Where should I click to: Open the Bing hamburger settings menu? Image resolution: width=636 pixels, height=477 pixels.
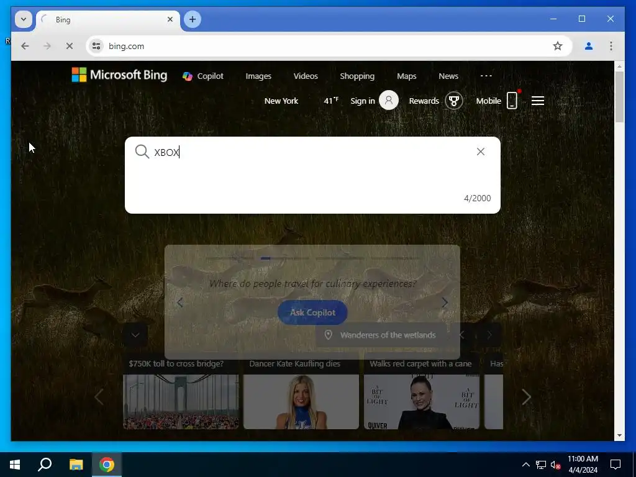pyautogui.click(x=538, y=101)
